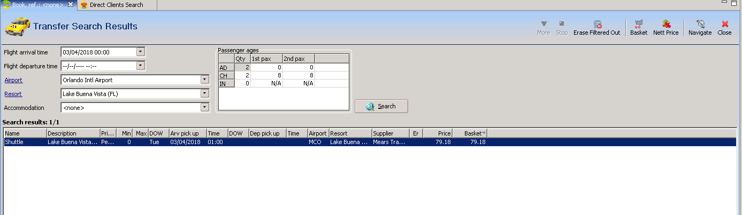Viewport: 742px width, 215px height.
Task: Sort results by Airport column header
Action: (318, 133)
